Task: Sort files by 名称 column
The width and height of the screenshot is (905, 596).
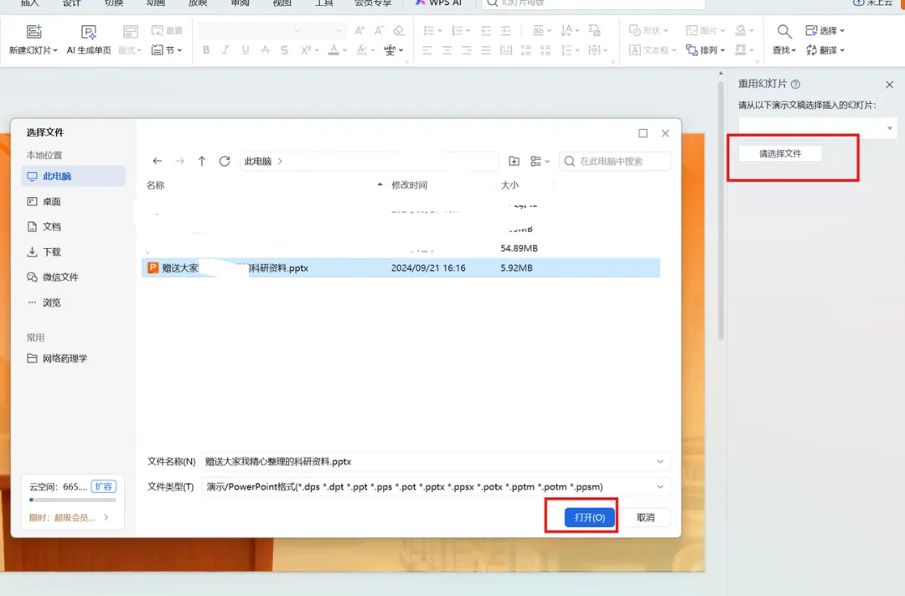Action: 155,185
